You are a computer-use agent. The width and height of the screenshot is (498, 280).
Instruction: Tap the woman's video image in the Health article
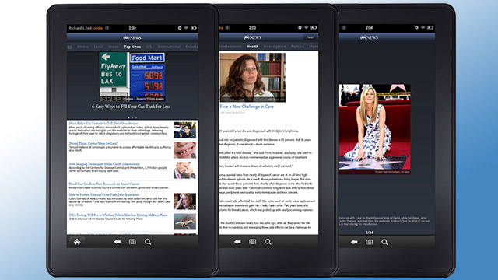(252, 78)
